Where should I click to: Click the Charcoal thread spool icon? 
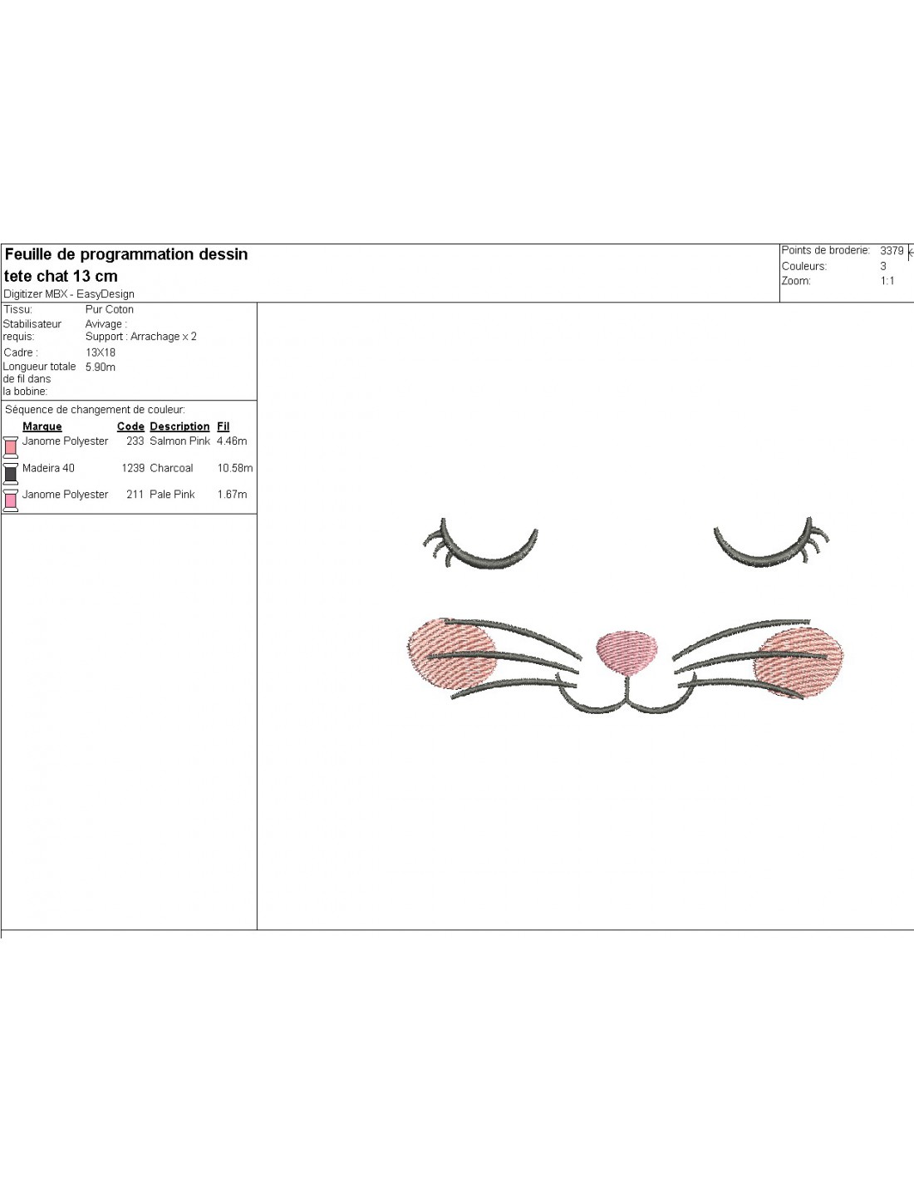pos(11,473)
